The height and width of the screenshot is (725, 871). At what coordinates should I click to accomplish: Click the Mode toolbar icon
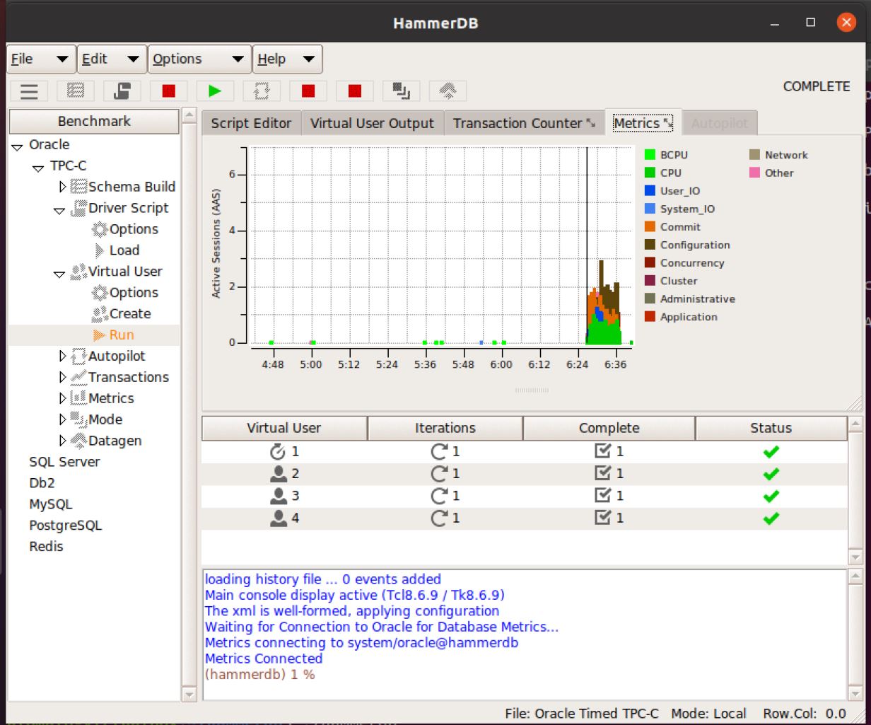[401, 91]
